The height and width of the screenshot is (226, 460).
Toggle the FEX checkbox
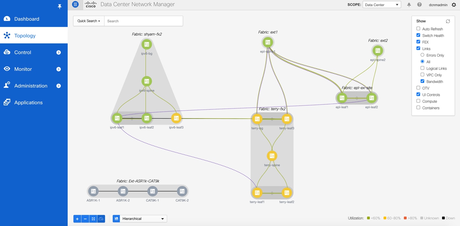pos(418,42)
